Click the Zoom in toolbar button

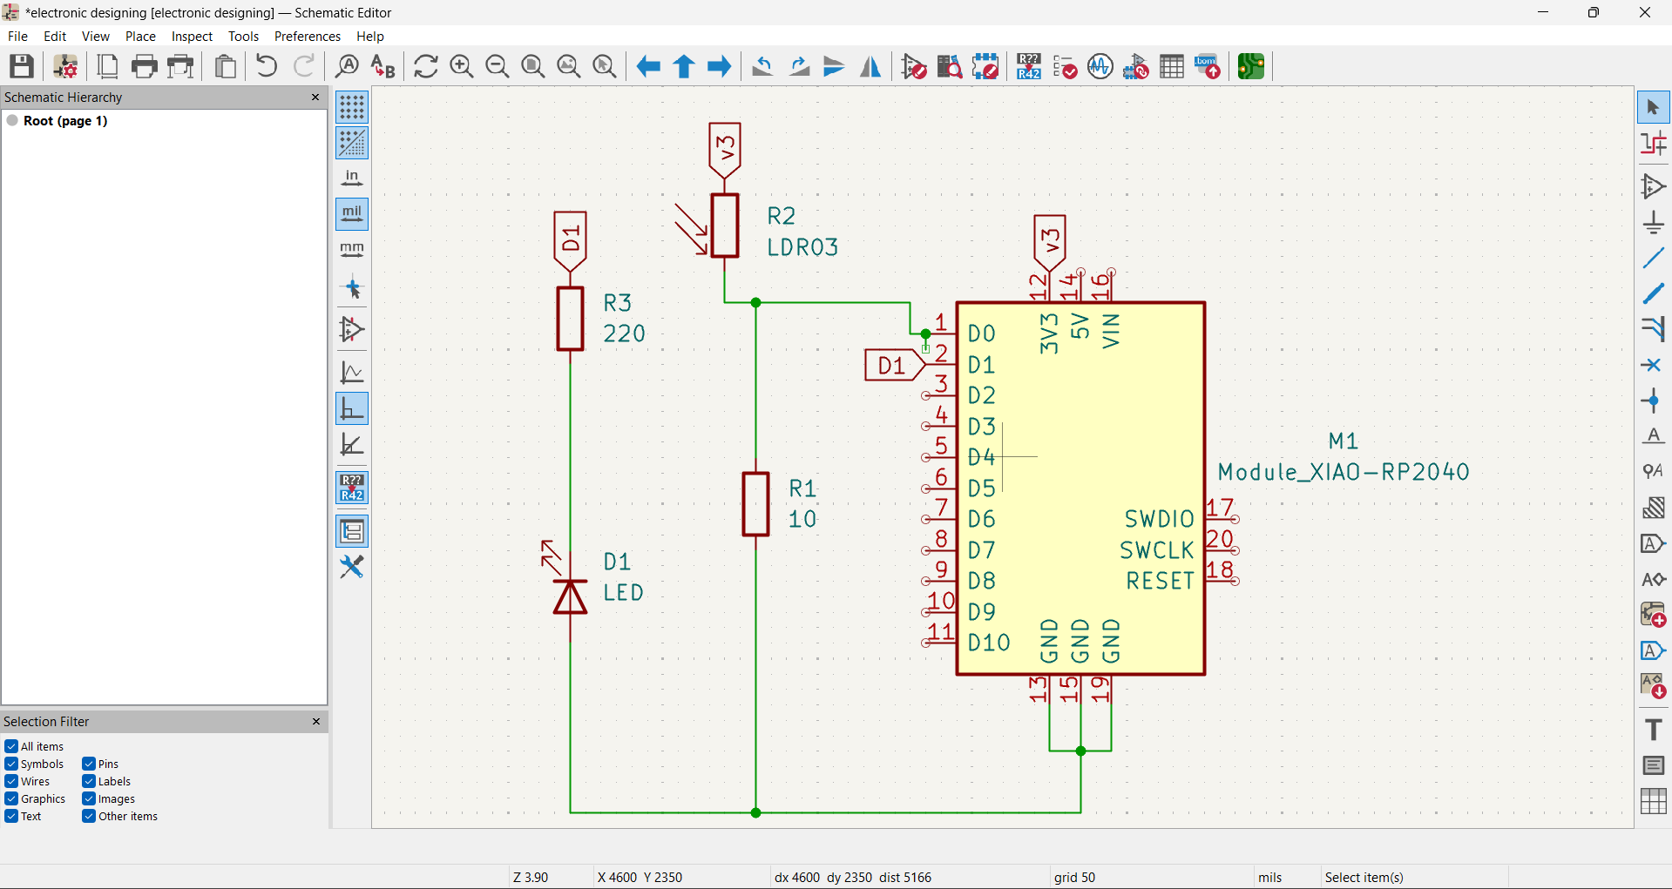[462, 66]
